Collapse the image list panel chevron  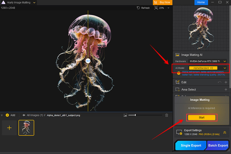pyautogui.click(x=2, y=115)
